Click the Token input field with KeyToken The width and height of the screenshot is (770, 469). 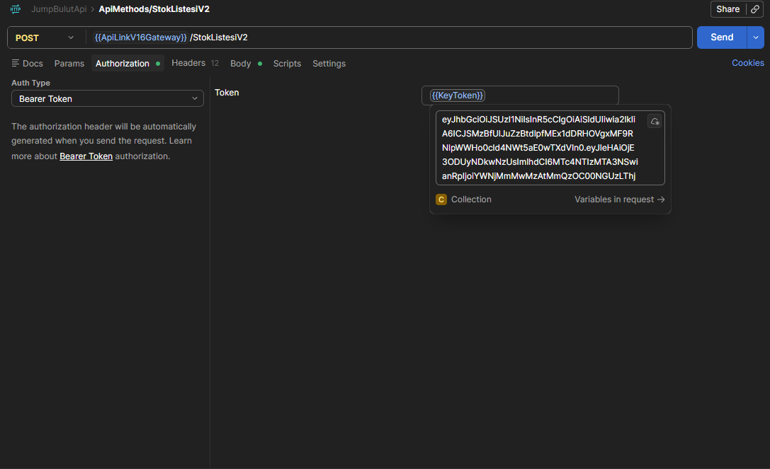(x=520, y=95)
